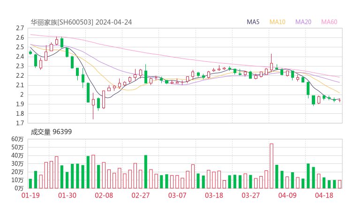Click the 2.5 price axis label

pos(20,47)
